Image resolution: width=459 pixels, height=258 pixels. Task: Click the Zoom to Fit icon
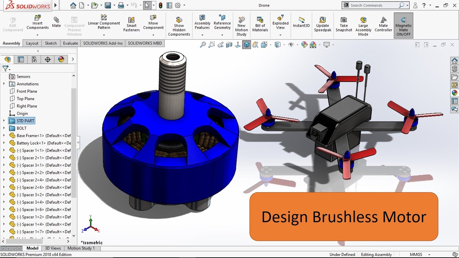(203, 45)
